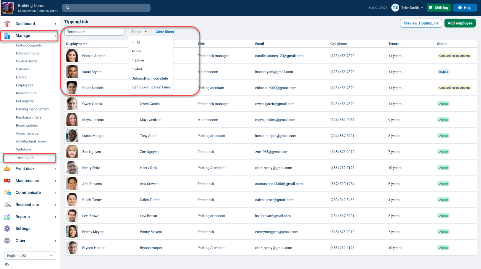Expand the Resident site section chevron
Viewport: 481px width, 269px height.
point(55,205)
